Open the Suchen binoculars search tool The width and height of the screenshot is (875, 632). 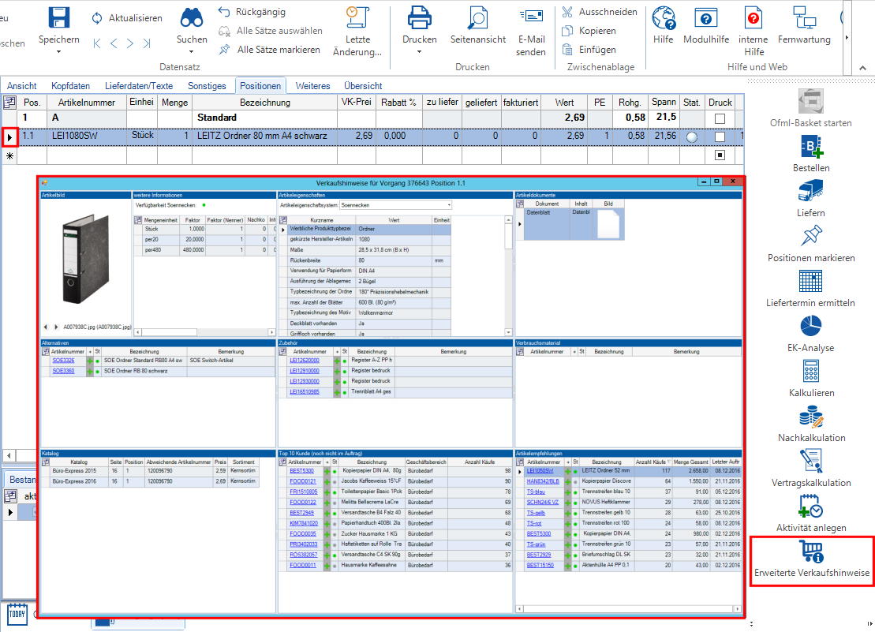[192, 18]
